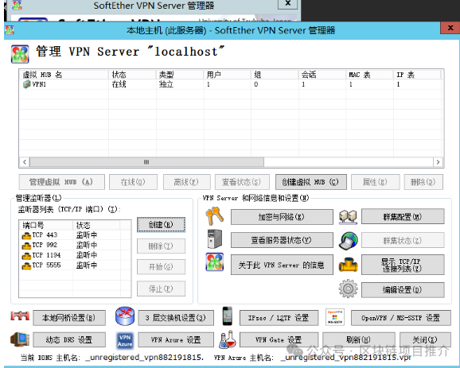Image resolution: width=460 pixels, height=368 pixels.
Task: Click the 创建虚拟 HUB (C) button
Action: pos(310,182)
